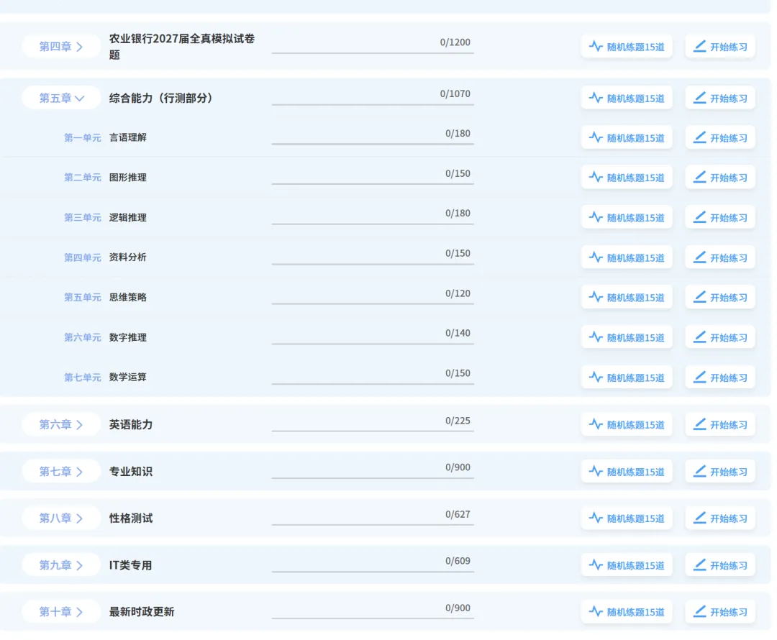Click 随机练题15道 for 综合能力（行测部分）
Viewport: 777px width, 640px height.
[x=627, y=98]
